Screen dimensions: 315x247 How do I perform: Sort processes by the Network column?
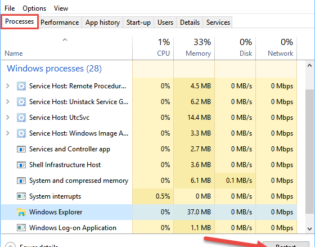[276, 48]
